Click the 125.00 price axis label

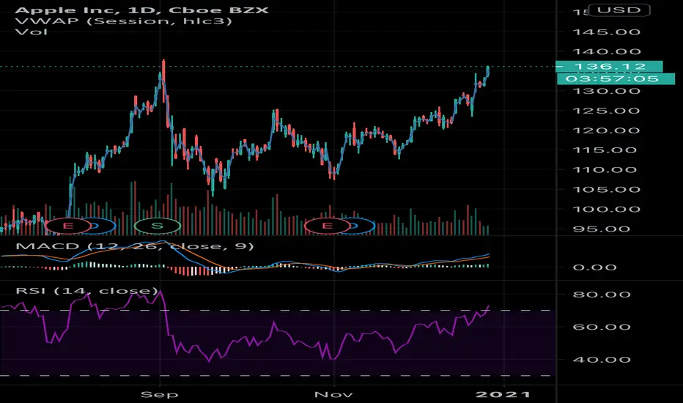(x=606, y=111)
